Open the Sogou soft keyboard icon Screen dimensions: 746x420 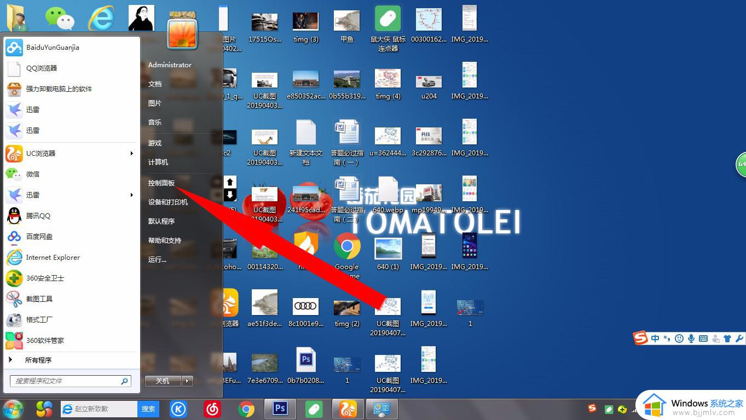[x=703, y=339]
